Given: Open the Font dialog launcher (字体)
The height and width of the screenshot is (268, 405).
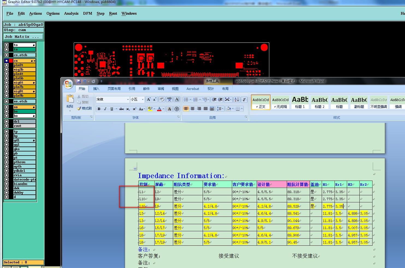Looking at the screenshot, I should 179,117.
